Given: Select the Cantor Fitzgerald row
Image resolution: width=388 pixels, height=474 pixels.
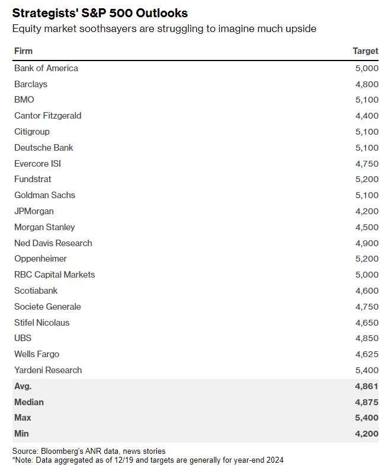Looking at the screenshot, I should pos(195,116).
